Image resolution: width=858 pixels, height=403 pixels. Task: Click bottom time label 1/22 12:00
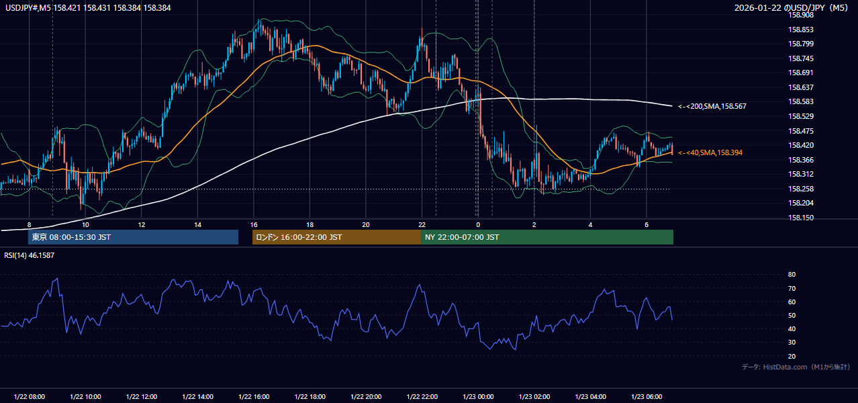pos(142,397)
